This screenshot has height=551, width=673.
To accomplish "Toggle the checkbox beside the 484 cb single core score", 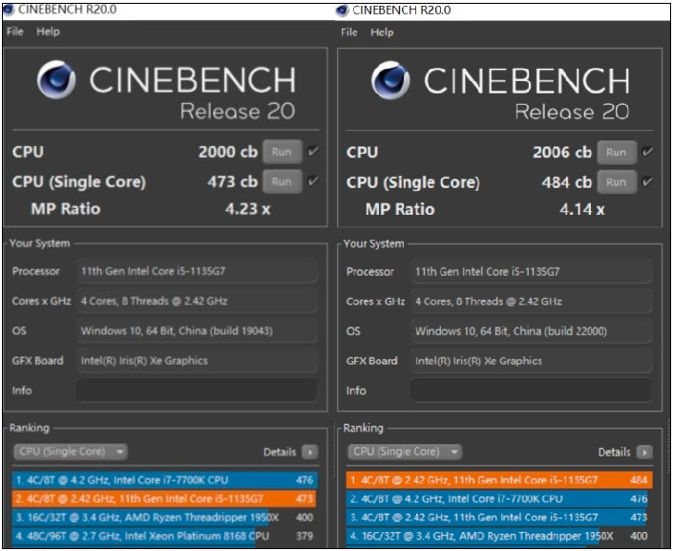I will (648, 181).
